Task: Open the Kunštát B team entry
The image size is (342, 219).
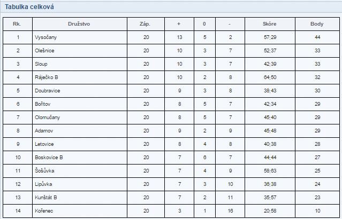Action: [46, 198]
